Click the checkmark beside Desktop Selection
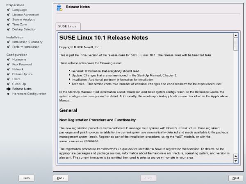 click(x=8, y=29)
